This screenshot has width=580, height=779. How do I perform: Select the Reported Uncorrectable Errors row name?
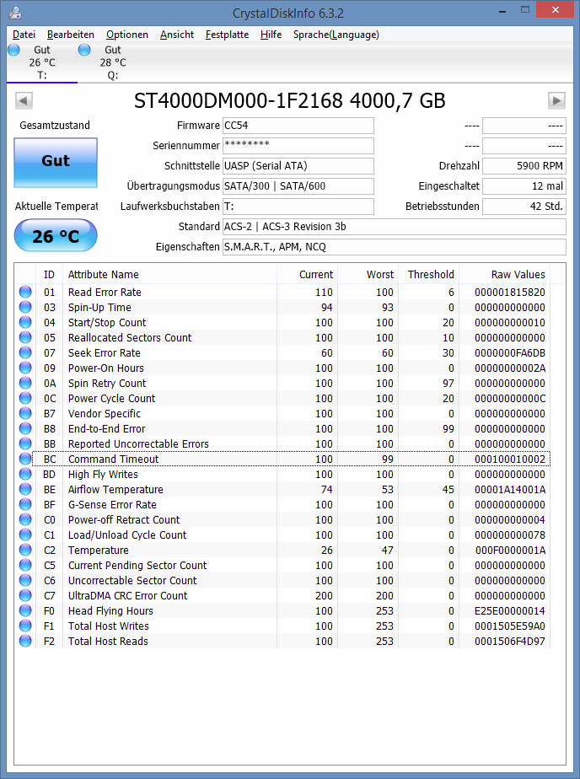[x=138, y=443]
